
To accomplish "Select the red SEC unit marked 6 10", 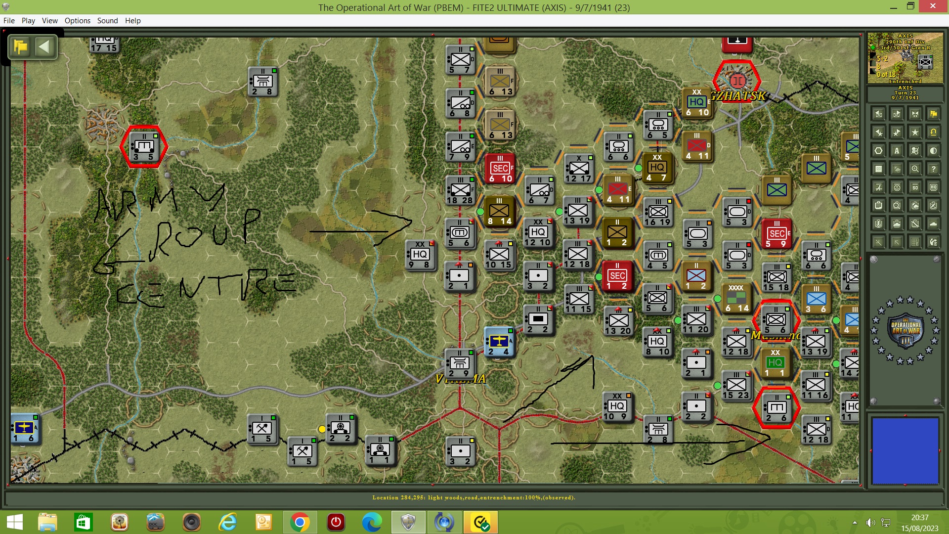I will pos(500,169).
